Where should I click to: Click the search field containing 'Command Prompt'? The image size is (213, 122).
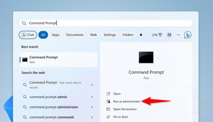[106, 23]
